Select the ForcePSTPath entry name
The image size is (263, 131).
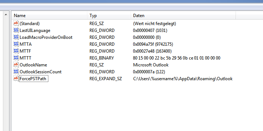(x=33, y=79)
